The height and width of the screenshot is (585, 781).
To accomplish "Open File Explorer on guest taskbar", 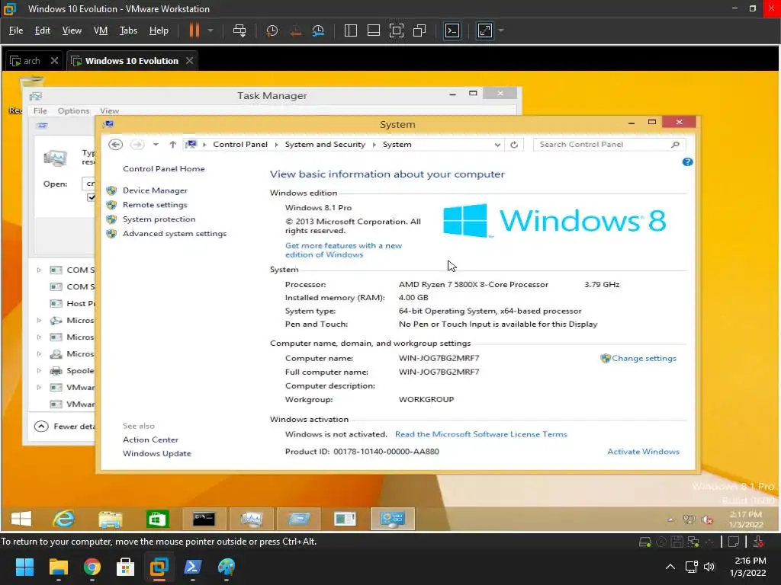I will [110, 519].
